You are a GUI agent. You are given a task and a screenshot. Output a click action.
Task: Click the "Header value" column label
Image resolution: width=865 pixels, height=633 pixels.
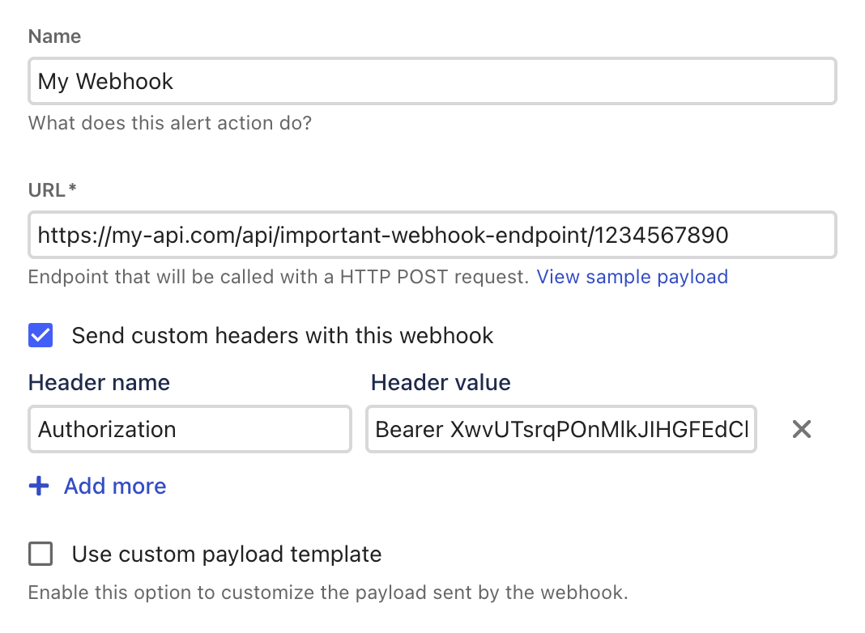(x=441, y=382)
